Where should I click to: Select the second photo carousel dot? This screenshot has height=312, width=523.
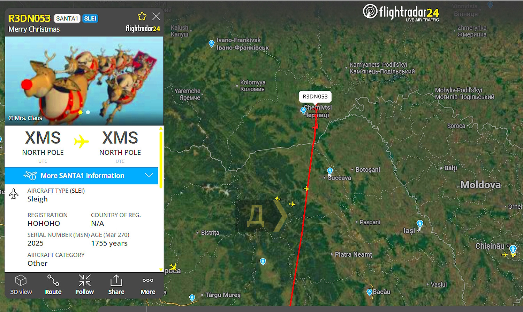click(88, 112)
